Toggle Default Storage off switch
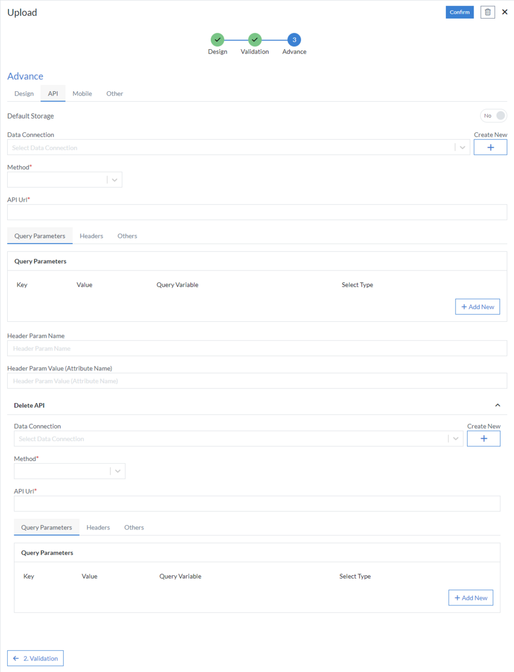514x672 pixels. click(493, 115)
